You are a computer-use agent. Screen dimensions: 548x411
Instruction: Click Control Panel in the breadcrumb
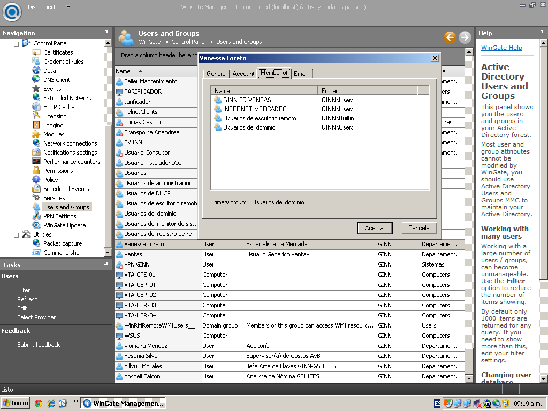[x=188, y=42]
